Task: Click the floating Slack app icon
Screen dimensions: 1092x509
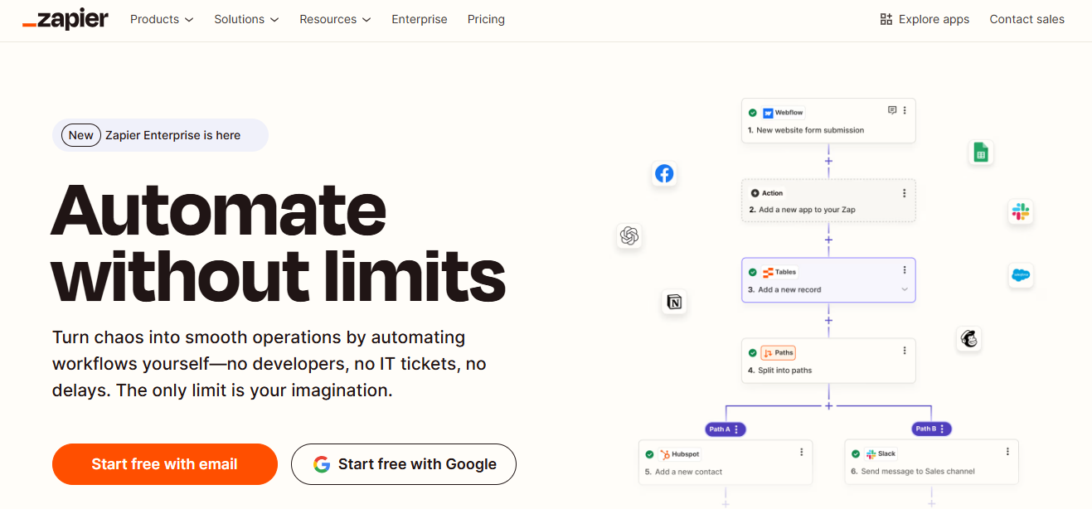Action: coord(1020,211)
